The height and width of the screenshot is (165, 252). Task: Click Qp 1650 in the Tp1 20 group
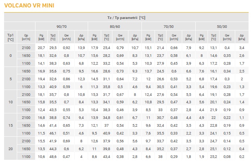[26, 149]
